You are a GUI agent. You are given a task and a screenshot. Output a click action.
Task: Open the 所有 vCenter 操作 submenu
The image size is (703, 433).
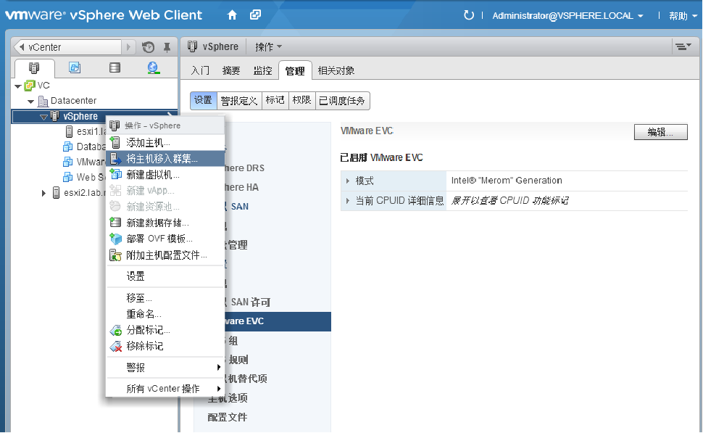pos(165,389)
